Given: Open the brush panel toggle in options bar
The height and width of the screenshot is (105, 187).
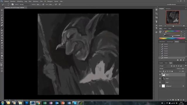Looking at the screenshot, I should [13, 4].
